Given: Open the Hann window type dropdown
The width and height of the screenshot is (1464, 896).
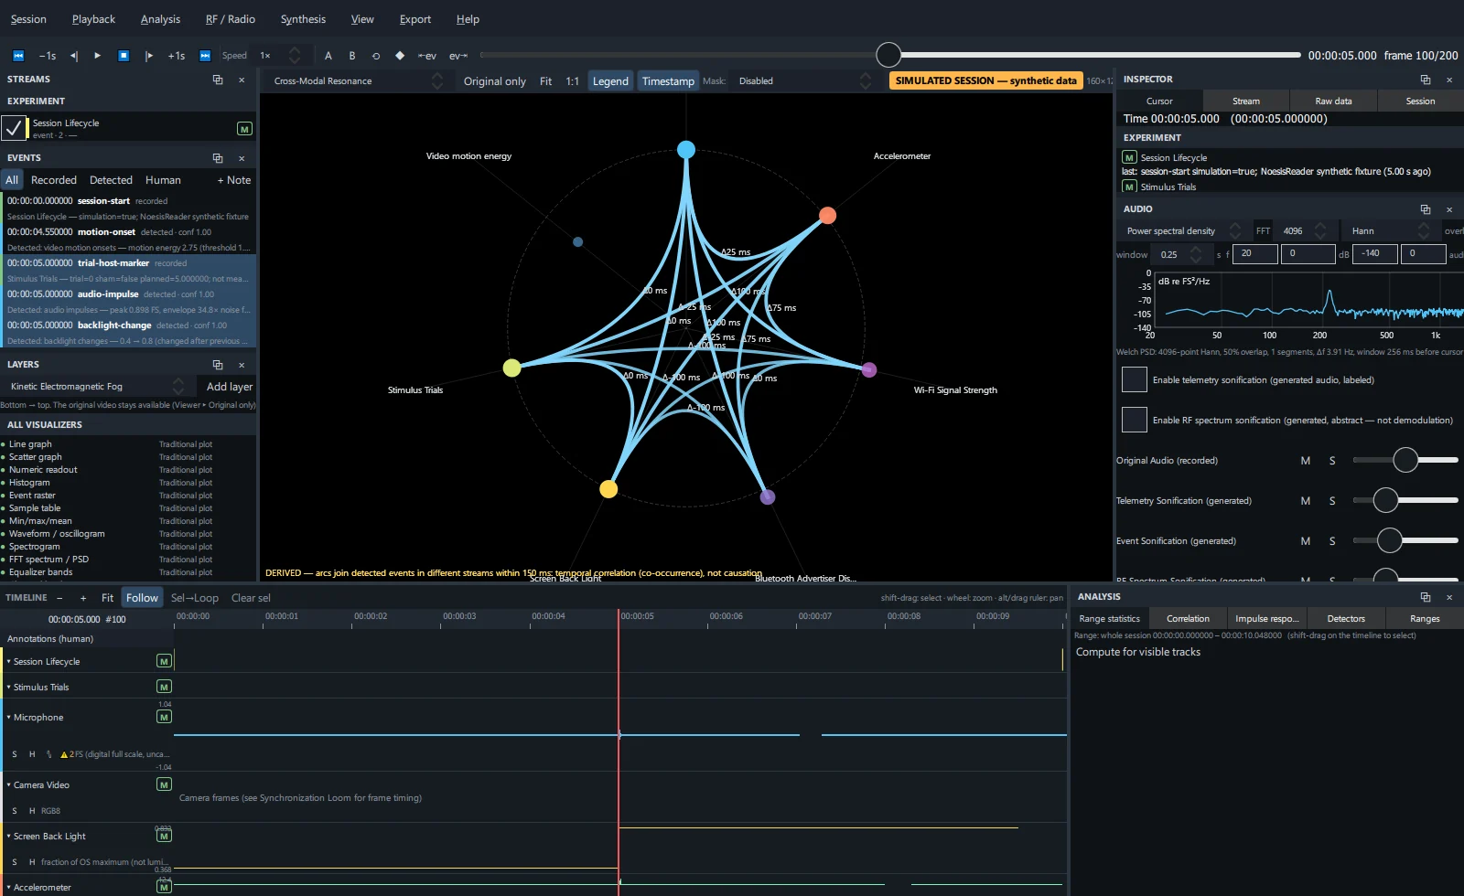Looking at the screenshot, I should pyautogui.click(x=1390, y=231).
